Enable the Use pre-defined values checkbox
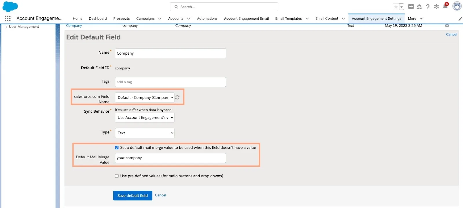Screen dimensions: 463x208 click(x=117, y=176)
